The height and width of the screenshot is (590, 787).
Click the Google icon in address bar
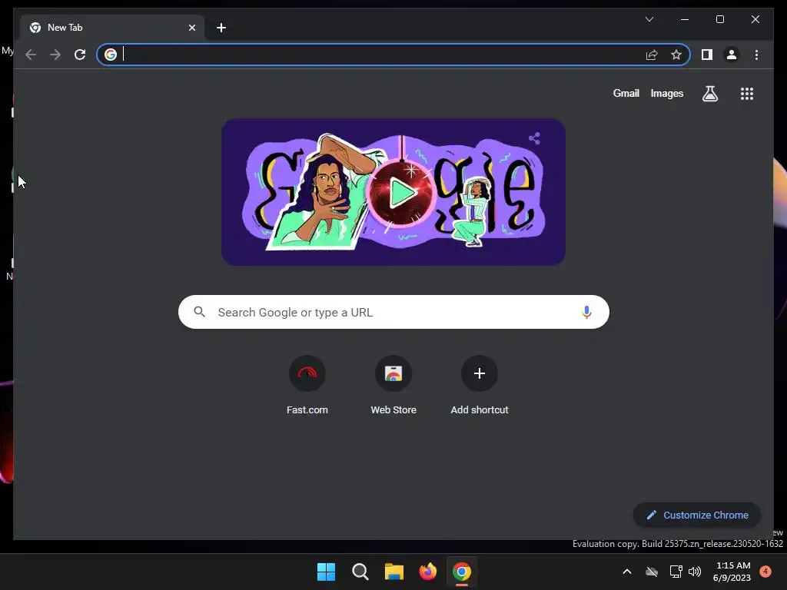point(111,55)
